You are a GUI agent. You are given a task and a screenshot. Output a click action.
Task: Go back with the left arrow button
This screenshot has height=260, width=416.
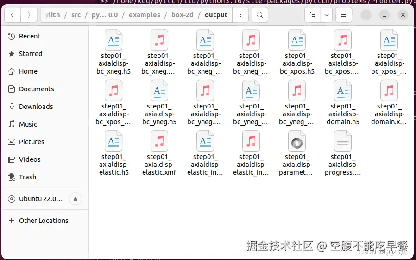13,15
